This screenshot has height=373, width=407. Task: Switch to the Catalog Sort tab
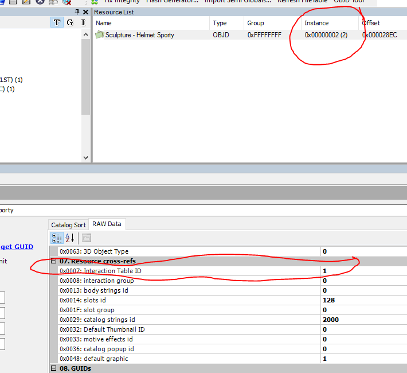pos(68,224)
